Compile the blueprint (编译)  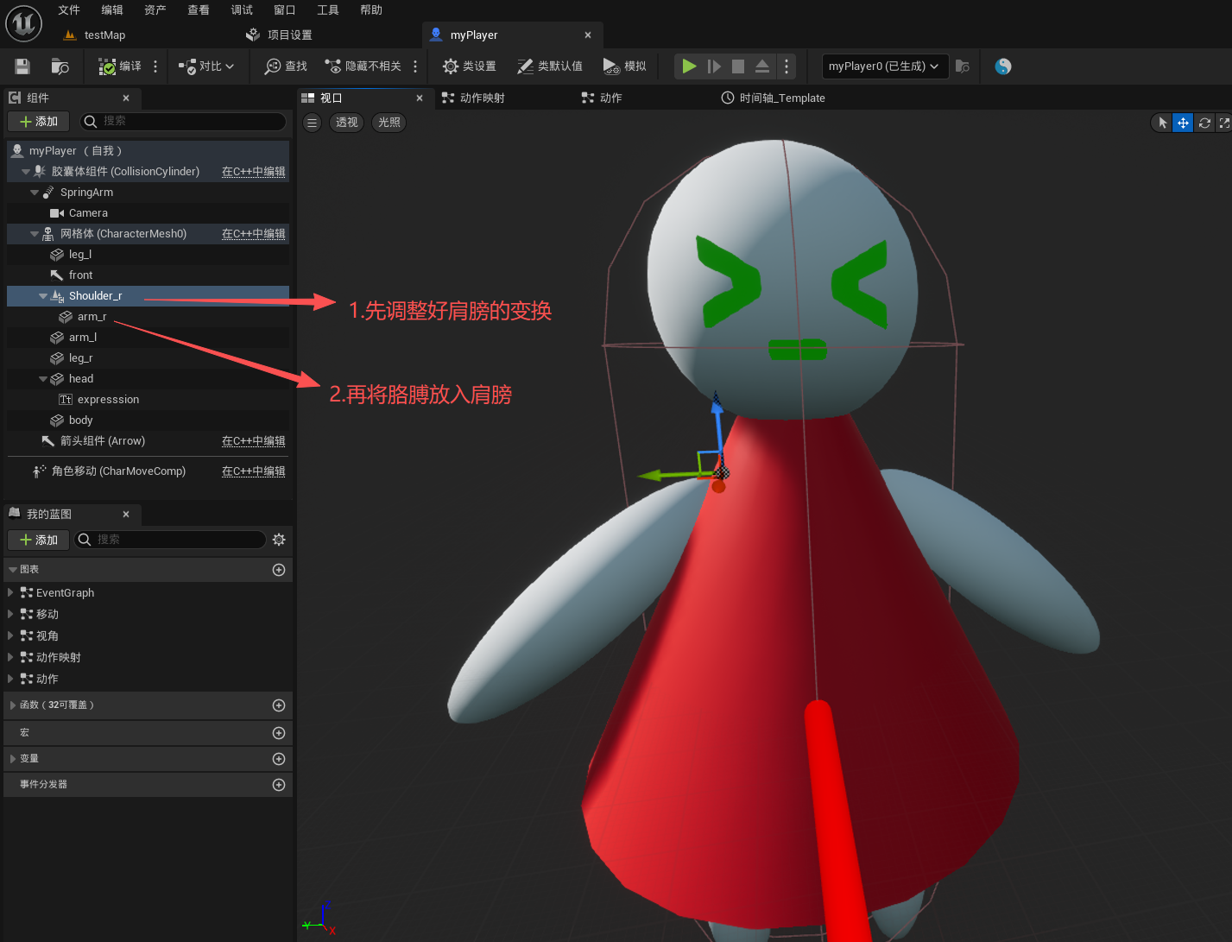click(120, 66)
